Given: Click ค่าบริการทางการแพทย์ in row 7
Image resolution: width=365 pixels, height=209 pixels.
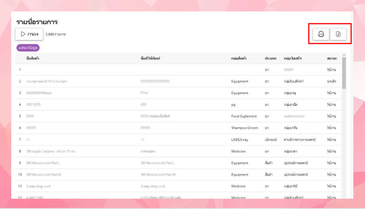Looking at the screenshot, I should 300,140.
